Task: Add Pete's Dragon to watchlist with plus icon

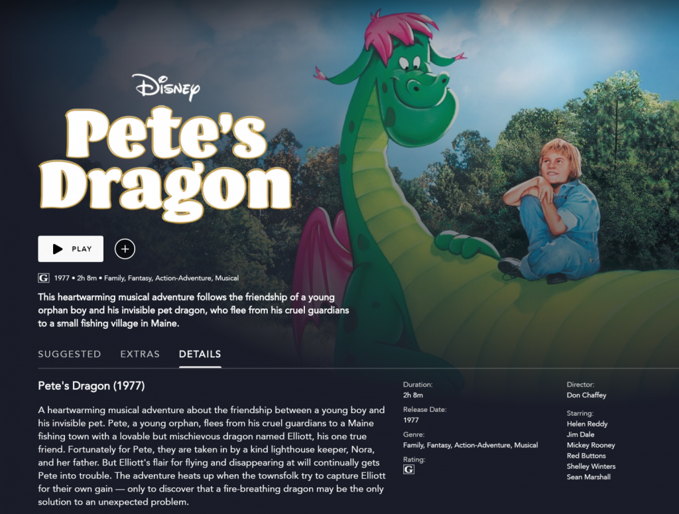Action: (125, 249)
